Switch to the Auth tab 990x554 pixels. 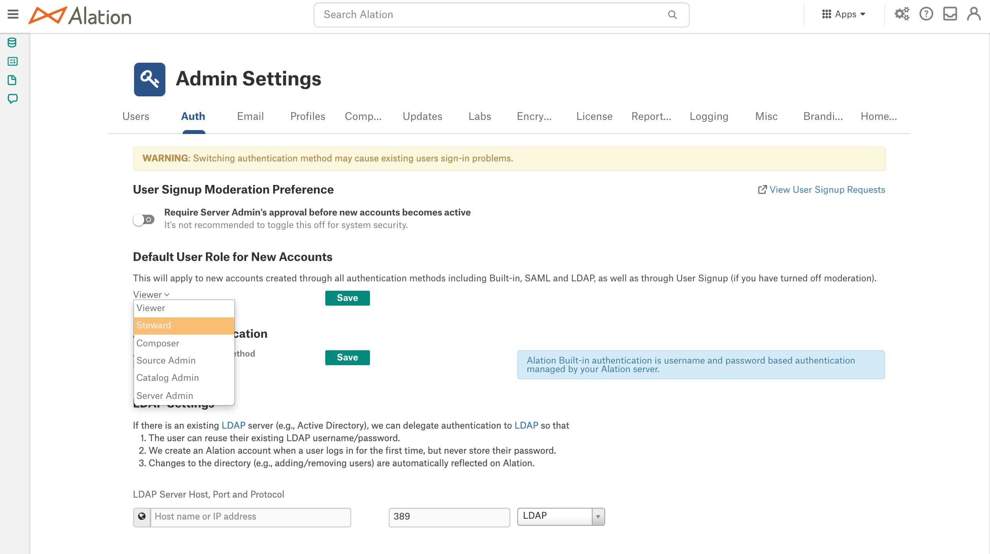193,116
